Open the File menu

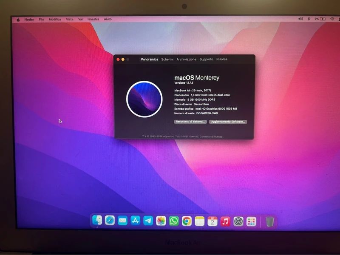(41, 19)
